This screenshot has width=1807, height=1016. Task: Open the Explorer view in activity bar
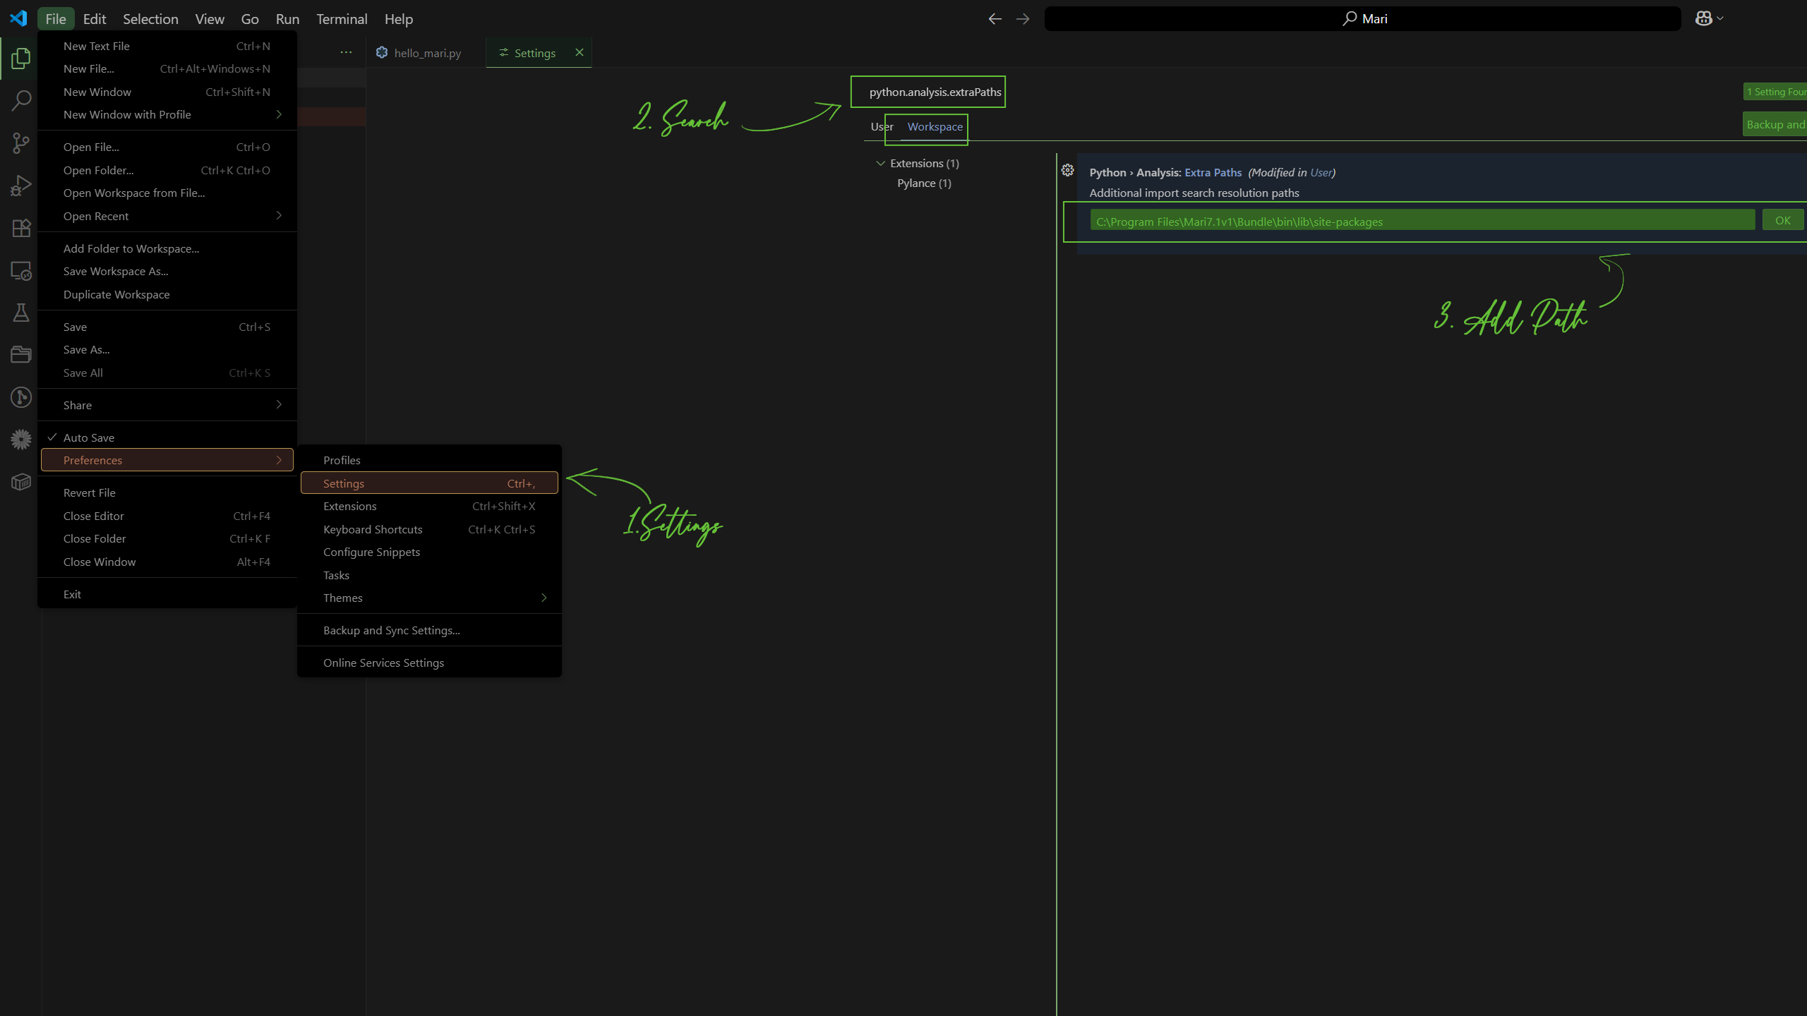pyautogui.click(x=20, y=59)
